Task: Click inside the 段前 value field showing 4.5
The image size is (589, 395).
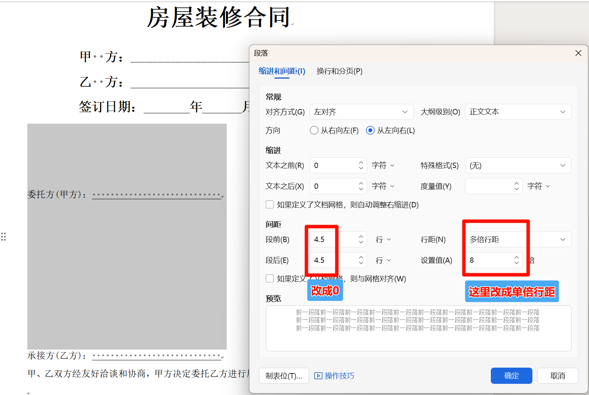Action: click(327, 239)
